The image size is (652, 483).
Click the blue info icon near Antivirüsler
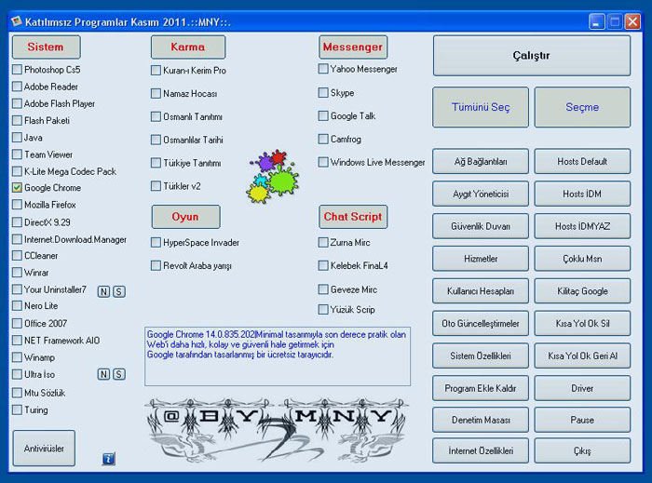(x=109, y=459)
